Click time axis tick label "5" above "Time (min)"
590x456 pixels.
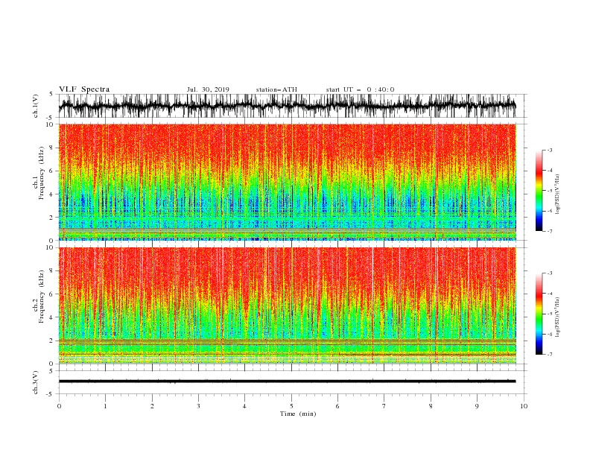pos(291,406)
